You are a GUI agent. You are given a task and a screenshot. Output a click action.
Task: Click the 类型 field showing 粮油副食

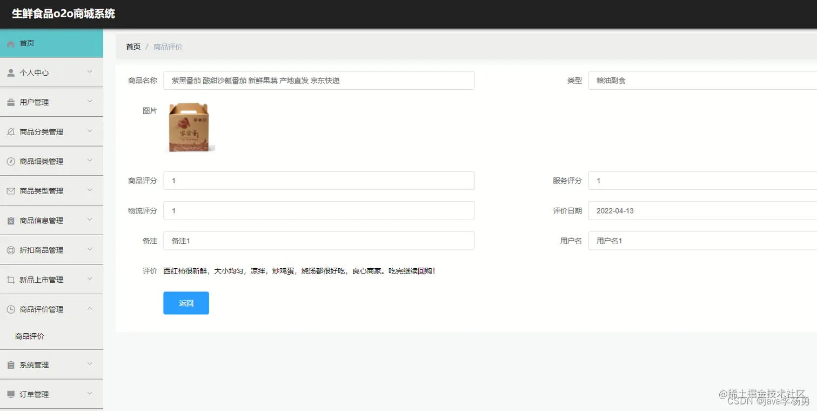point(702,81)
